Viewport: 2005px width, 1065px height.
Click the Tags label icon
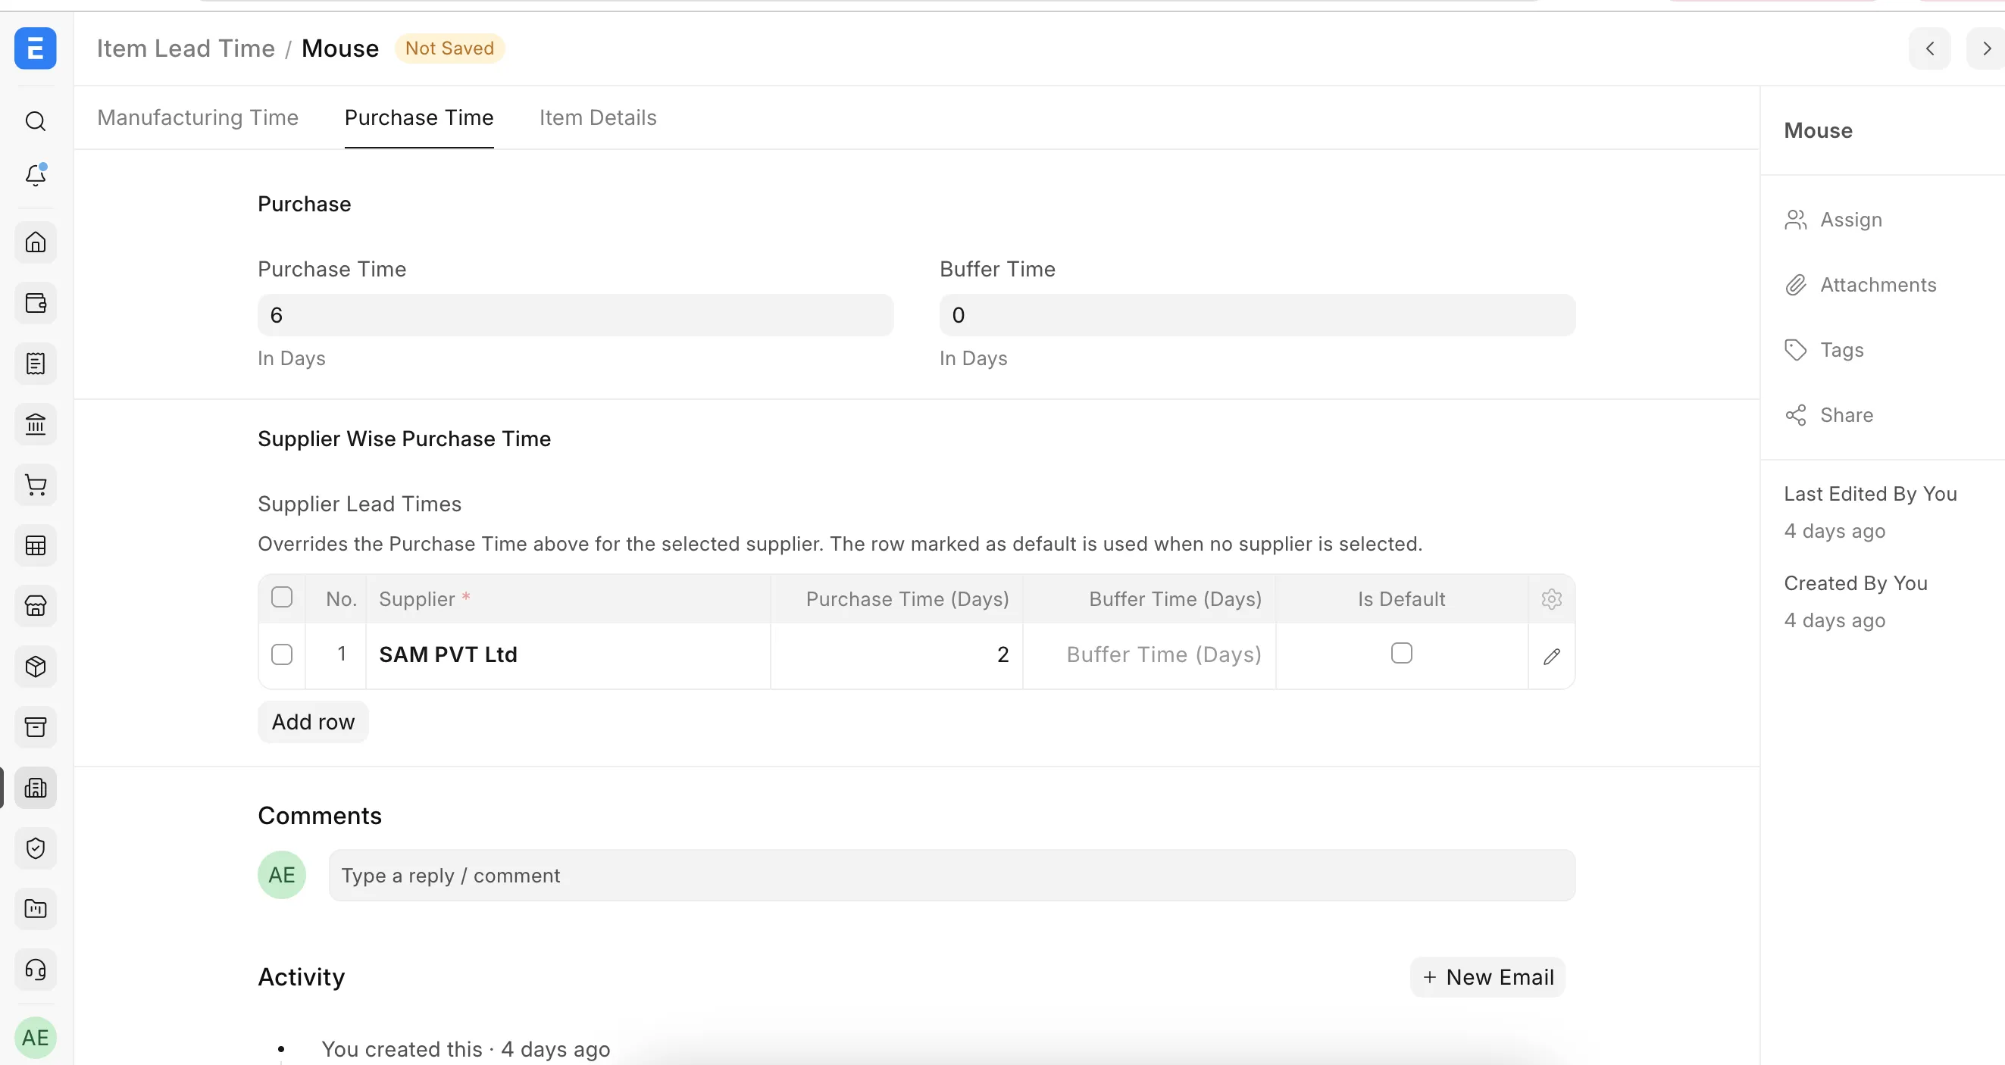tap(1795, 350)
